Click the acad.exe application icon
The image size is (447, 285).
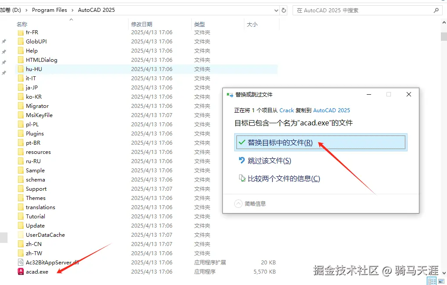21,271
